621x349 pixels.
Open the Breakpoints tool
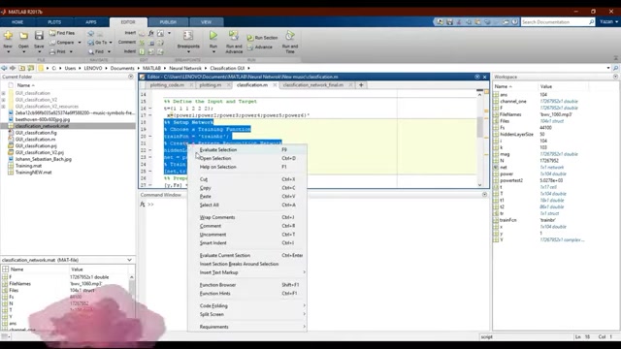pyautogui.click(x=188, y=41)
